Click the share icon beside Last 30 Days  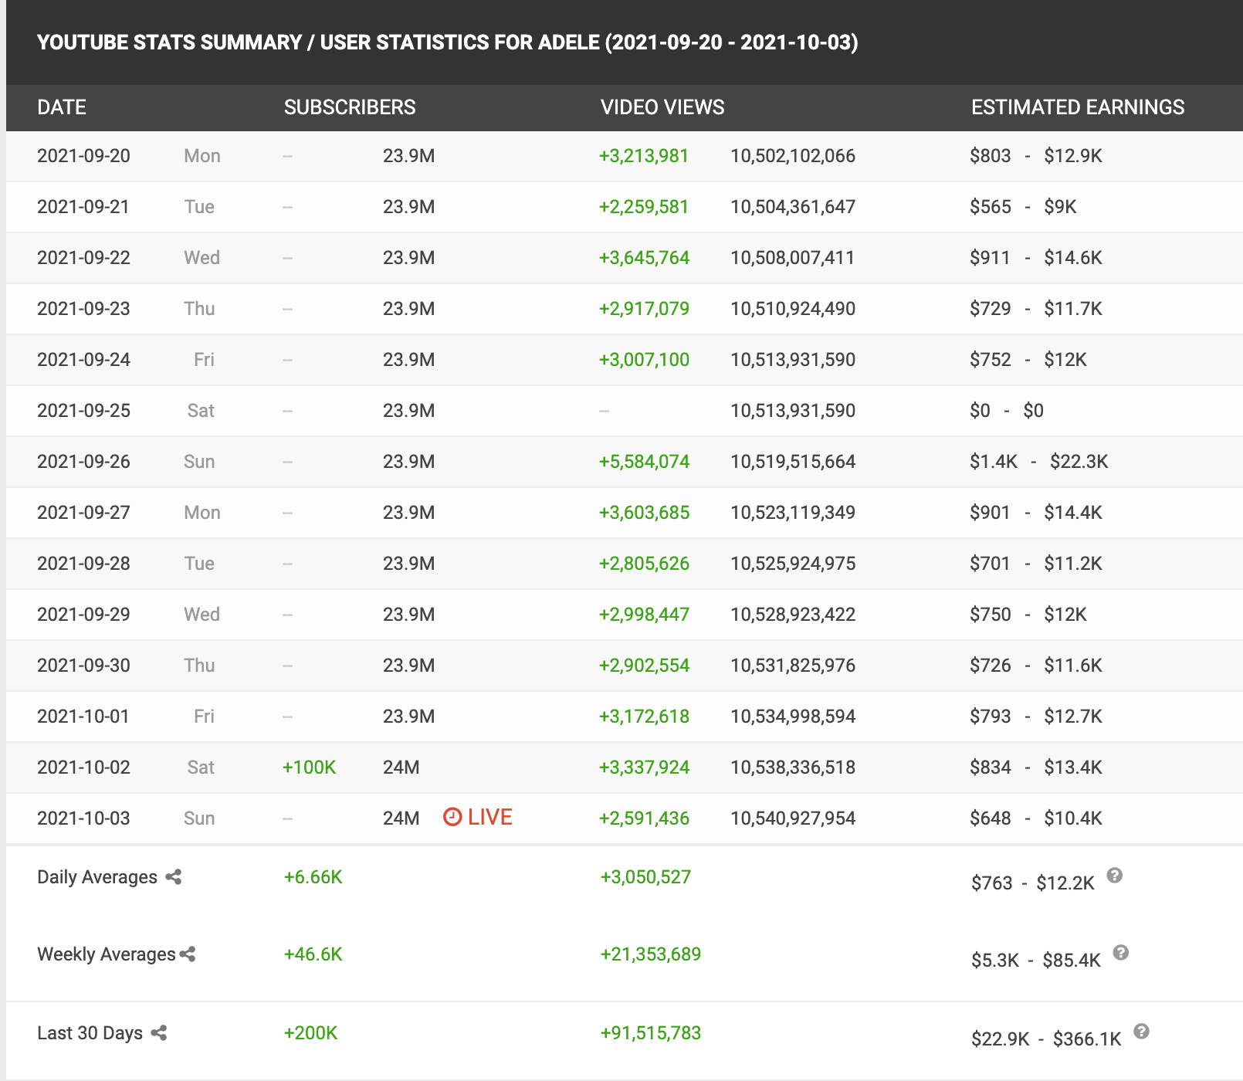tap(159, 1032)
